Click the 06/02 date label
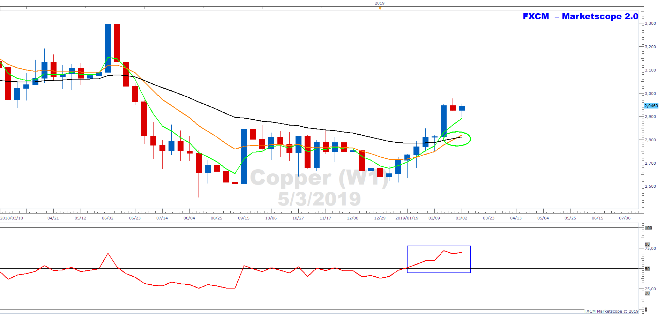 point(107,218)
